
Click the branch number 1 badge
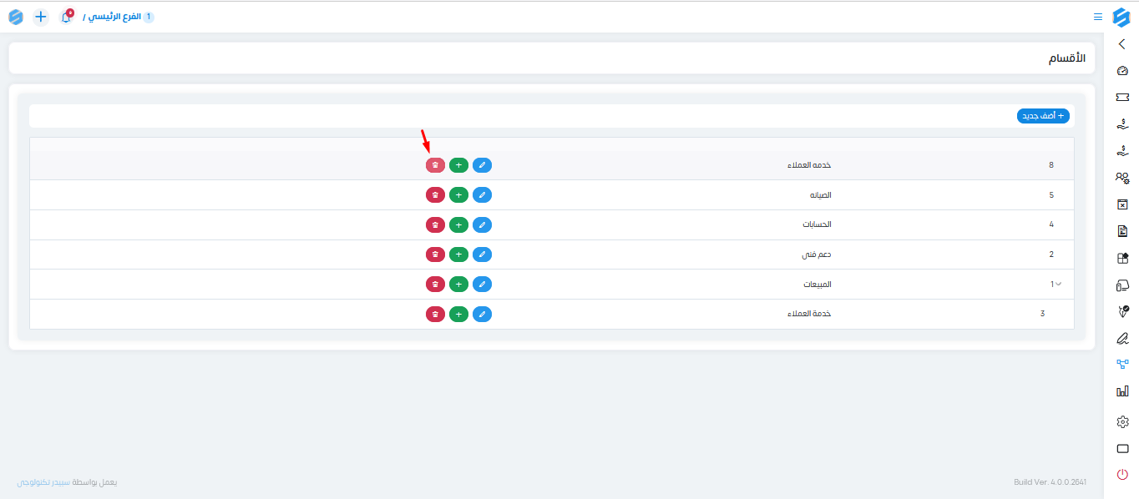point(149,17)
